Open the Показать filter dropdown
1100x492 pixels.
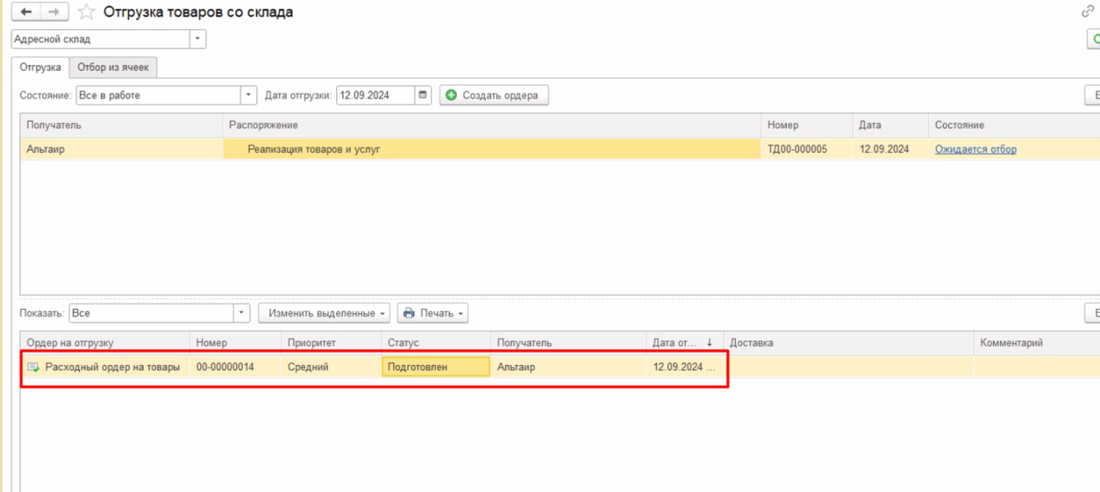[x=241, y=313]
